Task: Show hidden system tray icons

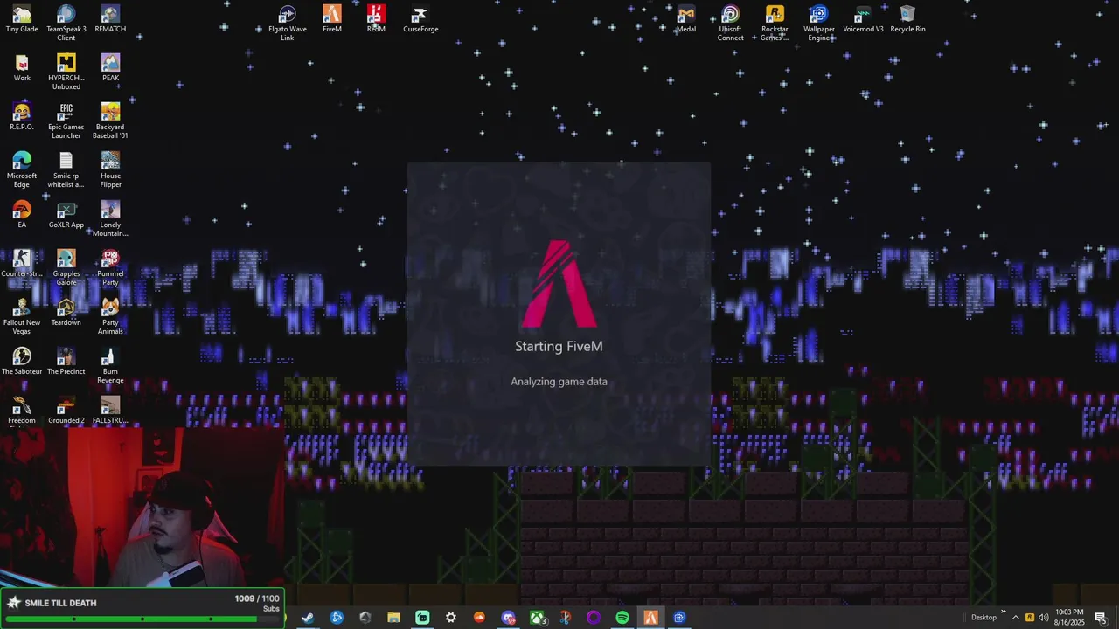Action: [1016, 618]
